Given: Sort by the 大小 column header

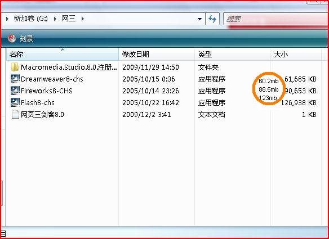Looking at the screenshot, I should coord(296,54).
